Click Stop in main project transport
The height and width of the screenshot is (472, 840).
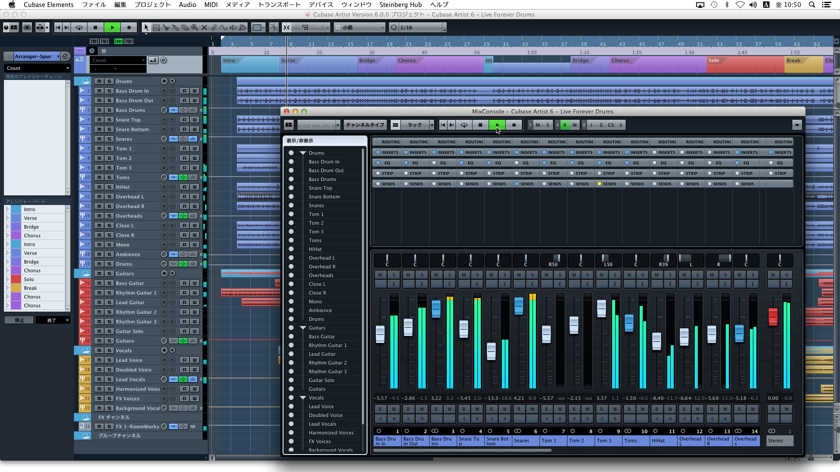95,28
